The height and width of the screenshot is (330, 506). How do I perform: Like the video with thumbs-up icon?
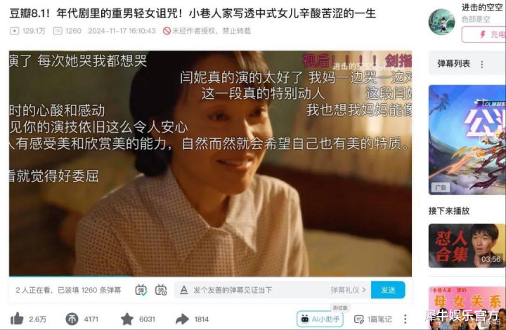click(x=17, y=319)
